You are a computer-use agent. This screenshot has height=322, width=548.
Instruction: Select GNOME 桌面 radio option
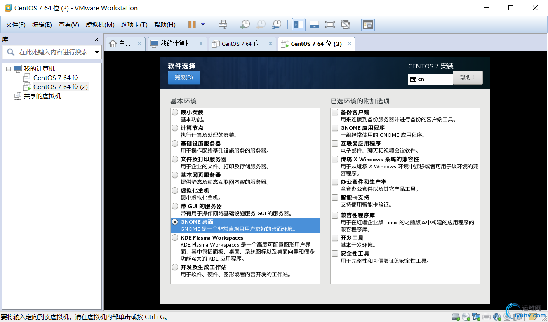click(x=175, y=222)
